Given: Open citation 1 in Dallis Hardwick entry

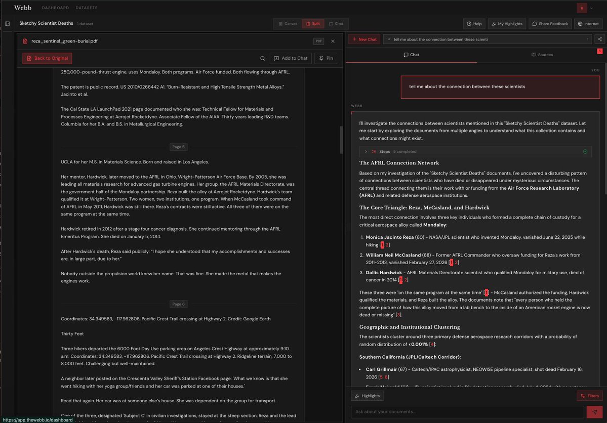Looking at the screenshot, I should [x=400, y=280].
